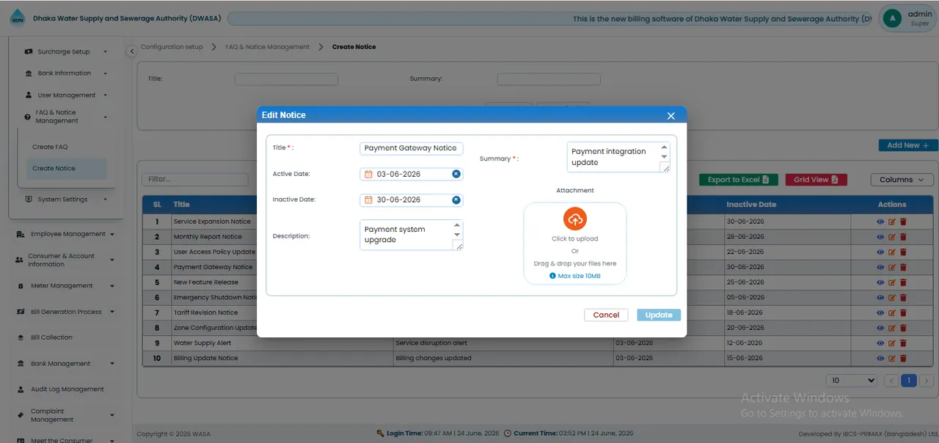Click the eye icon for Billing Update Notice
Viewport: 939px width, 443px height.
(880, 359)
